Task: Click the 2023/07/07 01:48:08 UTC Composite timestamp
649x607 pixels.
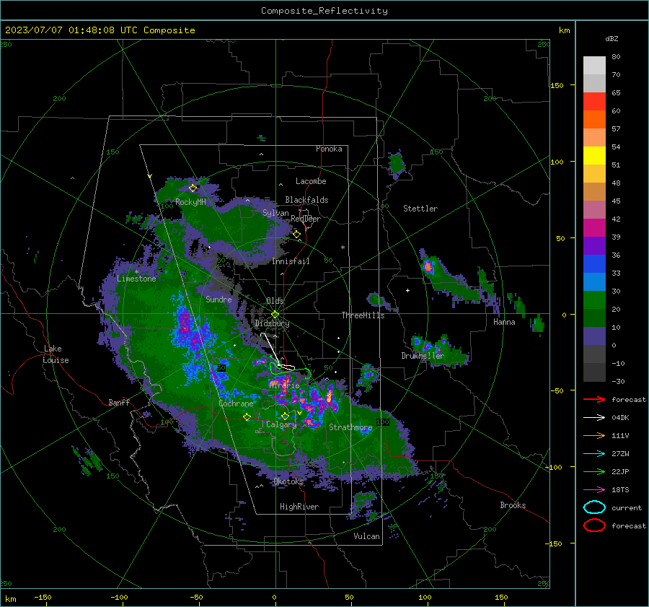Action: tap(100, 30)
